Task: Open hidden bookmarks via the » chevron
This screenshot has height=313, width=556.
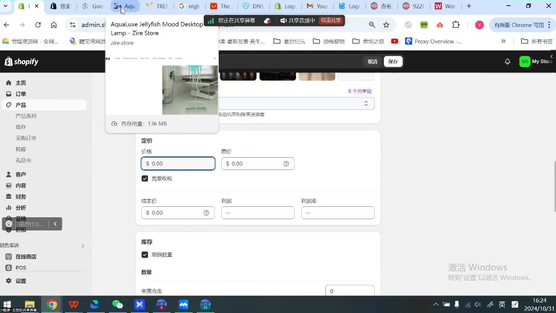Action: tap(503, 41)
